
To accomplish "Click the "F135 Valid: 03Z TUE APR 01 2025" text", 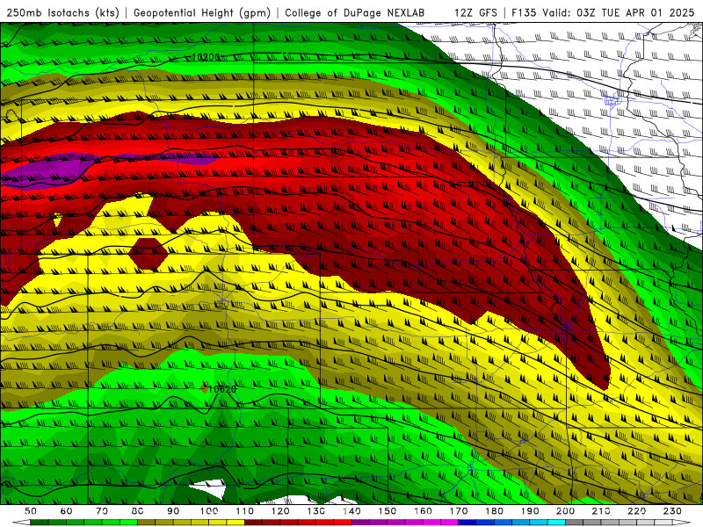I will 603,13.
